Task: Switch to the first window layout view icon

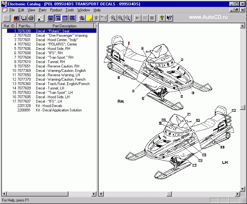Action: [50, 18]
